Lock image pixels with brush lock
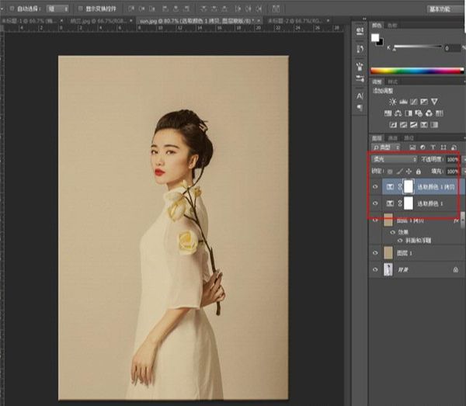466x406 pixels. click(x=400, y=172)
